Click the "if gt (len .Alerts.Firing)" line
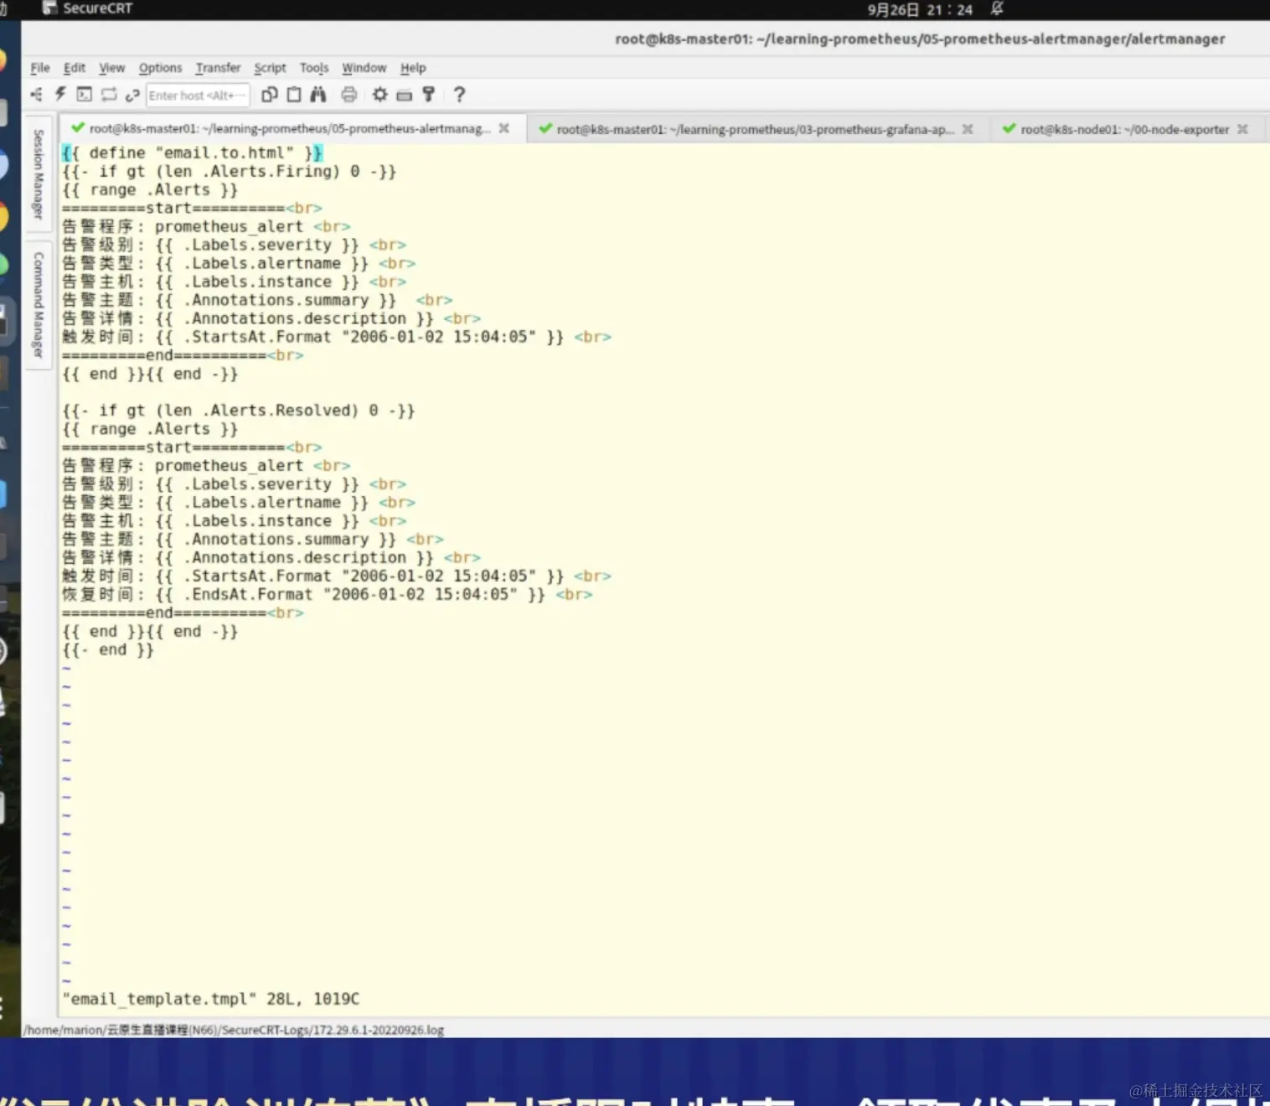 click(x=229, y=171)
